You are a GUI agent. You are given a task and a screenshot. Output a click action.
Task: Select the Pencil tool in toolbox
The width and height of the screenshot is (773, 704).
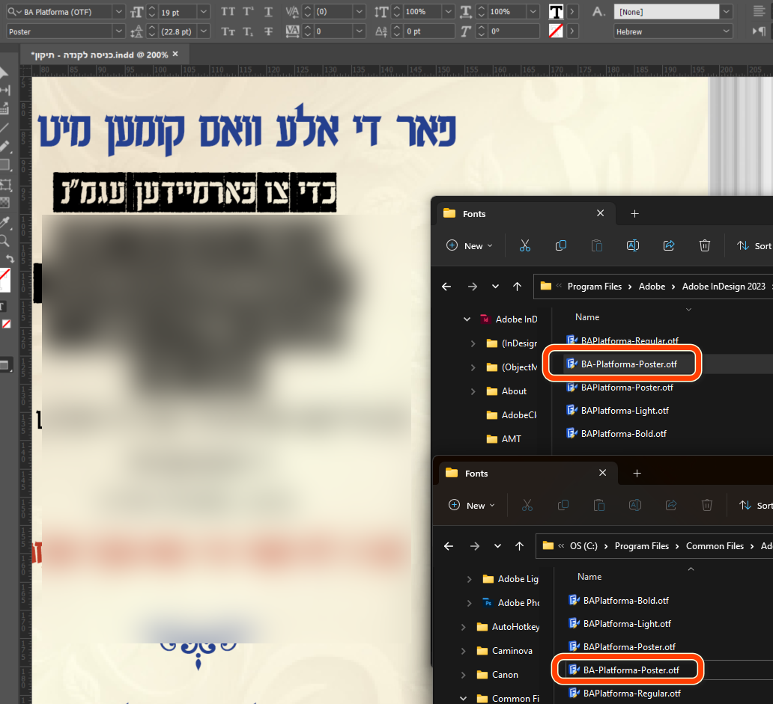[4, 146]
